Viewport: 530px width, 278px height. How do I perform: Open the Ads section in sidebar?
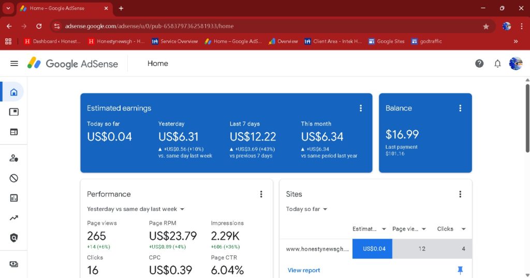[14, 112]
